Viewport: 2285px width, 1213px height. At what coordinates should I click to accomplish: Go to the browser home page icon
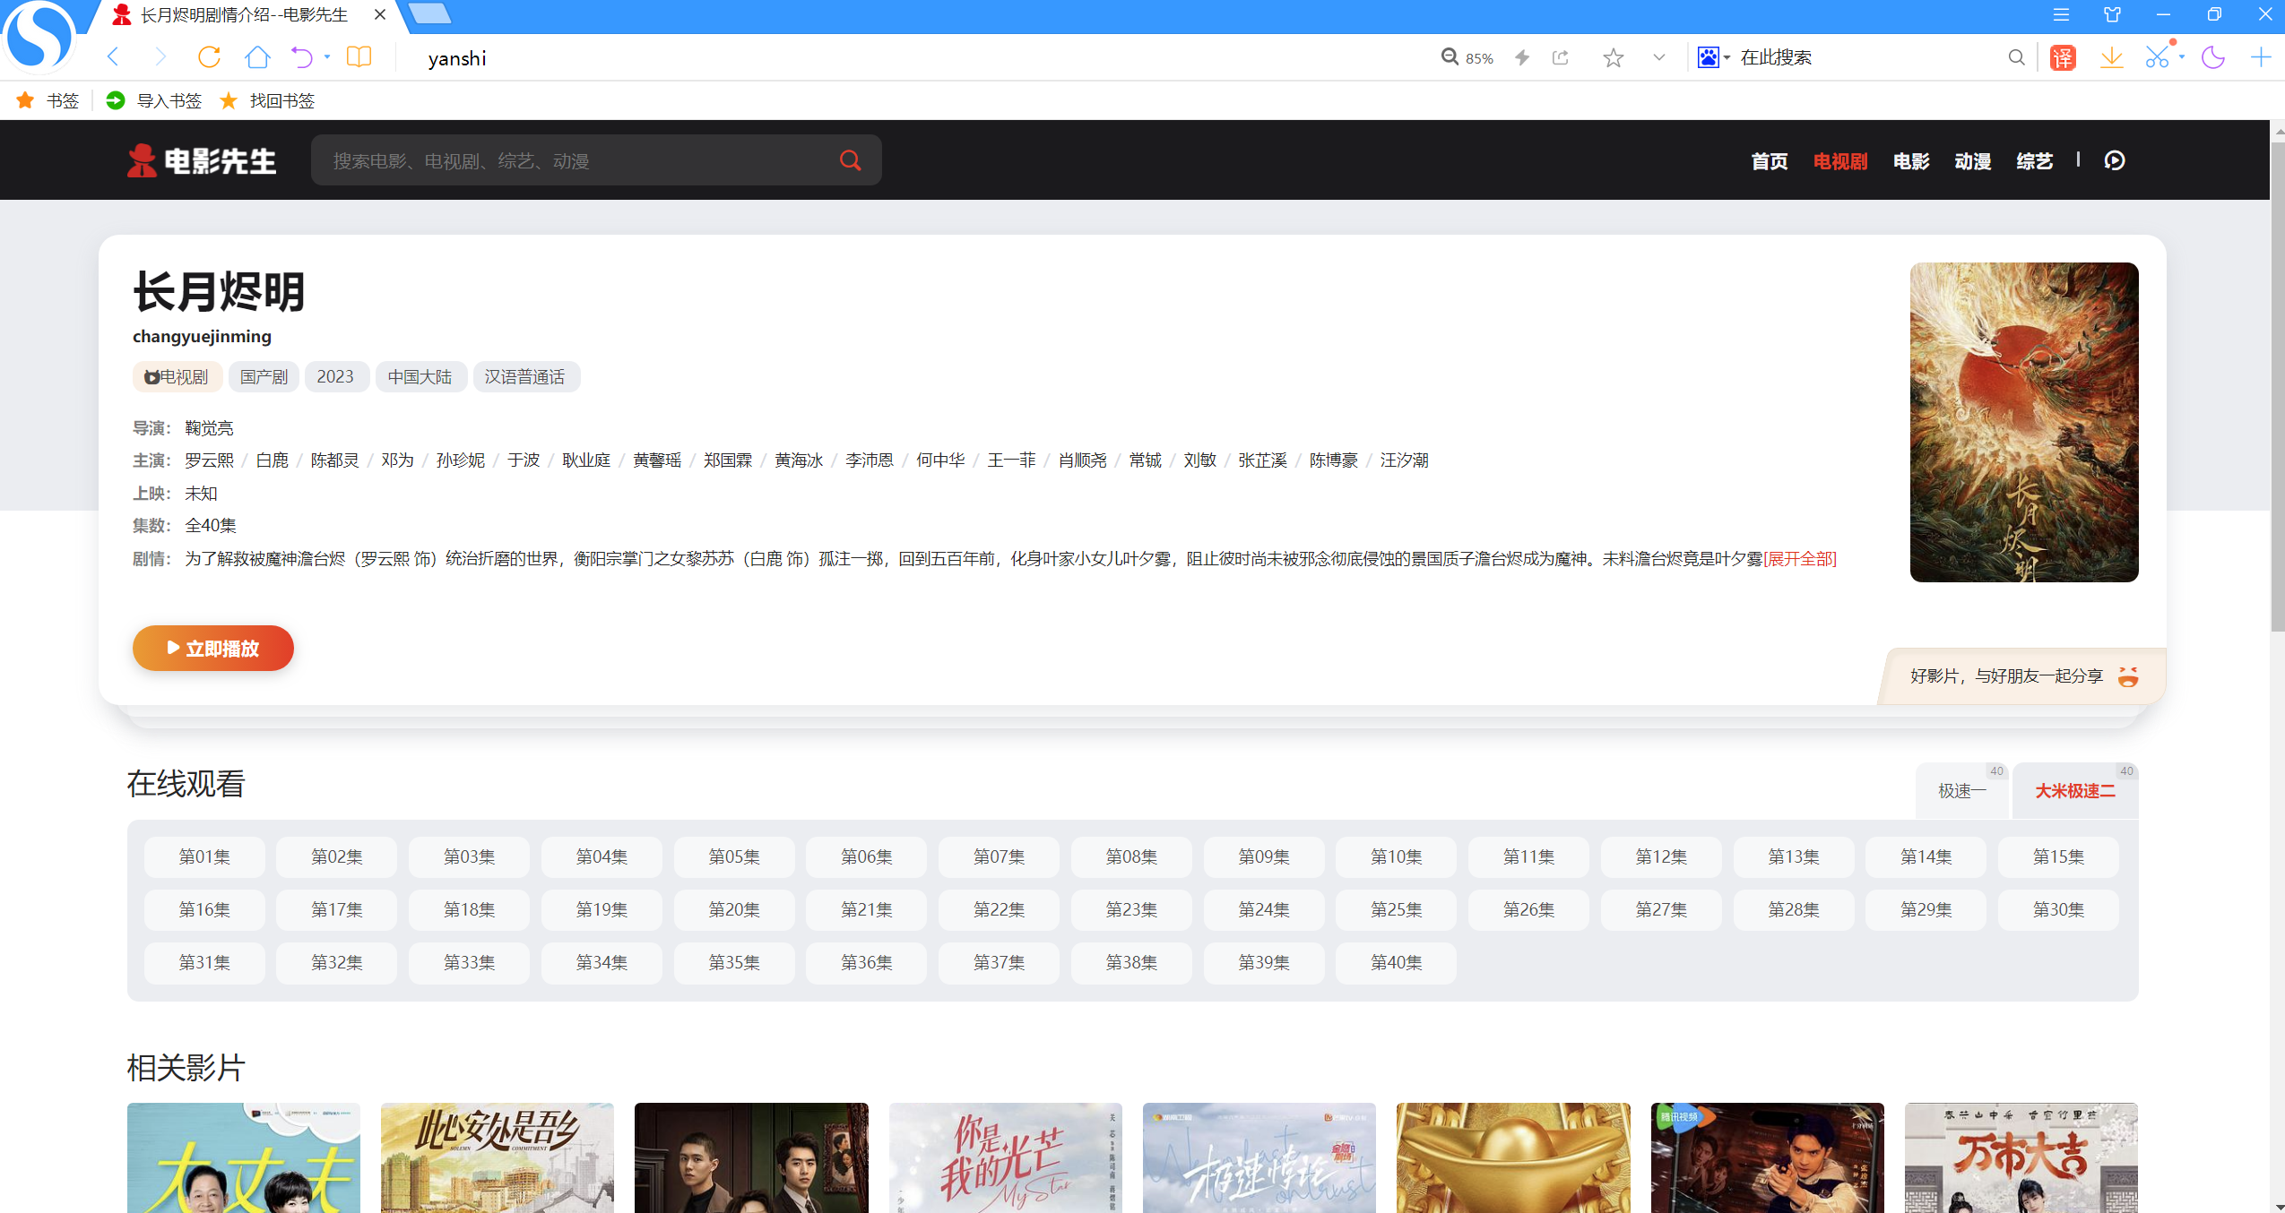point(257,57)
